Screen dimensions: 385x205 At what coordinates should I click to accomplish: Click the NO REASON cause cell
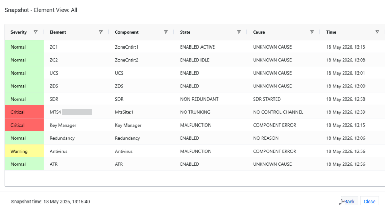284,138
